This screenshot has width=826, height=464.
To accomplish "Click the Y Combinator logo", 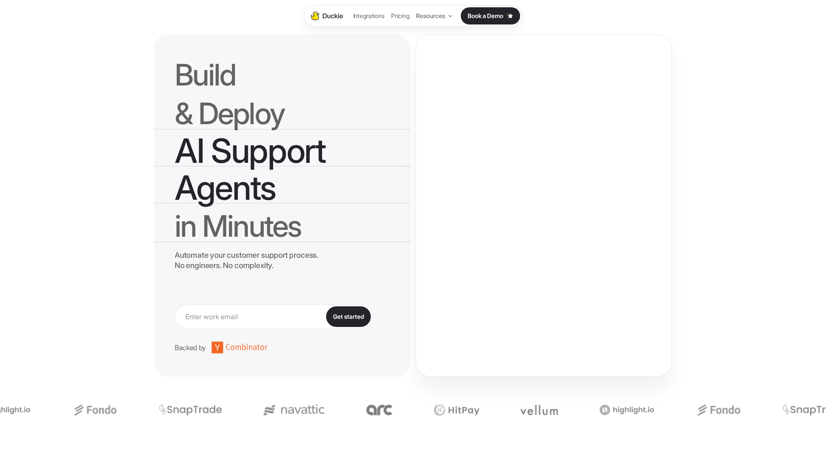I will click(x=239, y=347).
